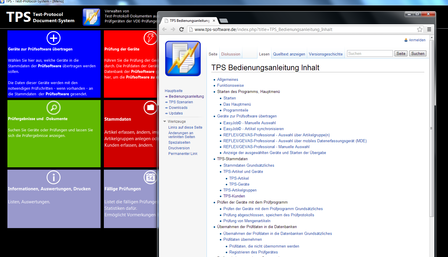448x257 pixels.
Task: Open the Allgemeines contents link
Action: point(228,80)
